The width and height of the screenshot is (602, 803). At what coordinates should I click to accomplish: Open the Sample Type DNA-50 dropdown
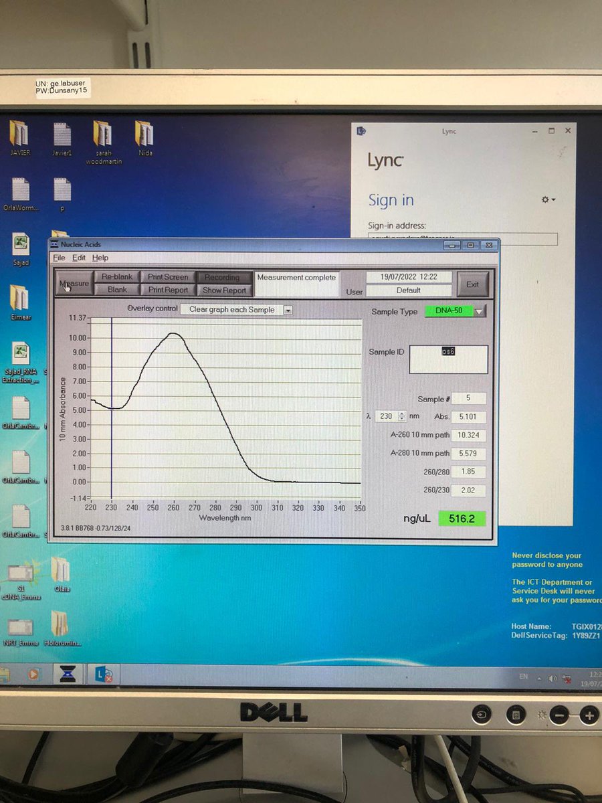[480, 311]
